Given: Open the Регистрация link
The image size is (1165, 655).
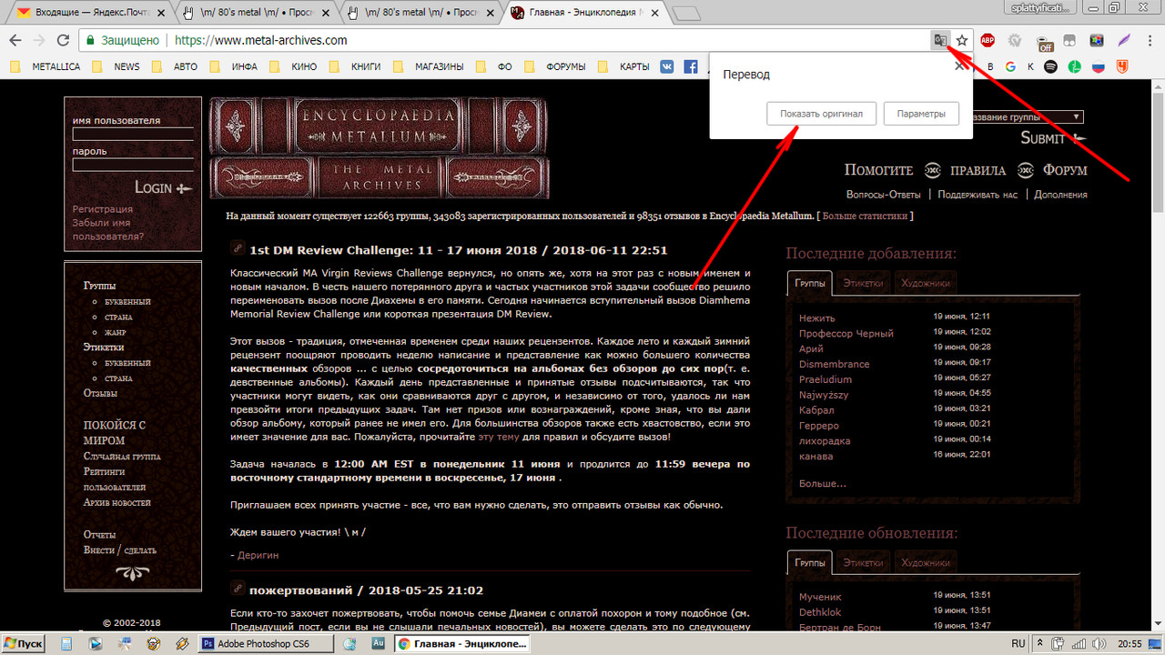Looking at the screenshot, I should pos(103,209).
